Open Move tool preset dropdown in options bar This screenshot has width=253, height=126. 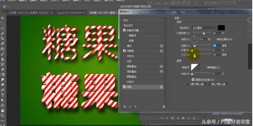[8, 7]
